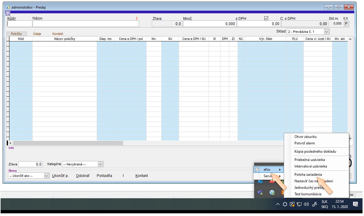Open the Windows notification center icon
364x216 pixels.
pos(355,204)
